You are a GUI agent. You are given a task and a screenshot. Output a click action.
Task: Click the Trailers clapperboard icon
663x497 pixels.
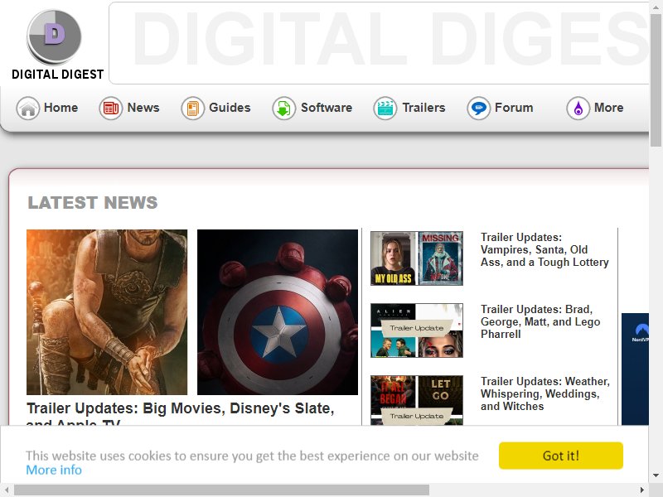(x=385, y=109)
